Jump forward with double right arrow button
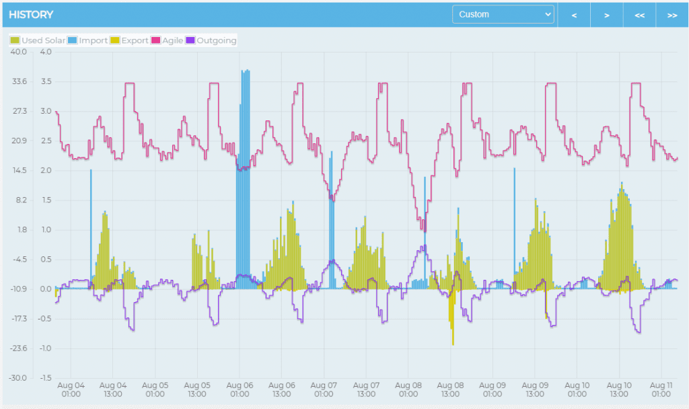This screenshot has height=409, width=689. 672,15
